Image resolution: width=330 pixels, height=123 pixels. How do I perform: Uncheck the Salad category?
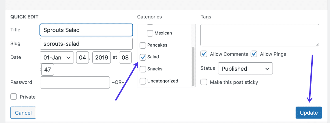point(143,57)
